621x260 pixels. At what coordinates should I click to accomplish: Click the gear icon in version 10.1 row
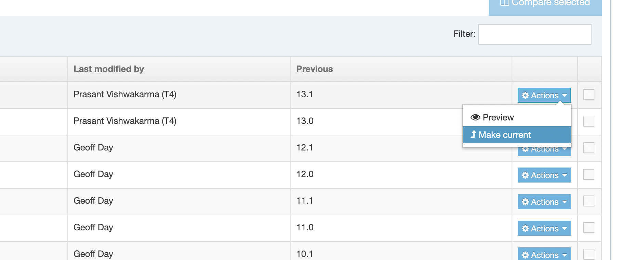click(525, 255)
